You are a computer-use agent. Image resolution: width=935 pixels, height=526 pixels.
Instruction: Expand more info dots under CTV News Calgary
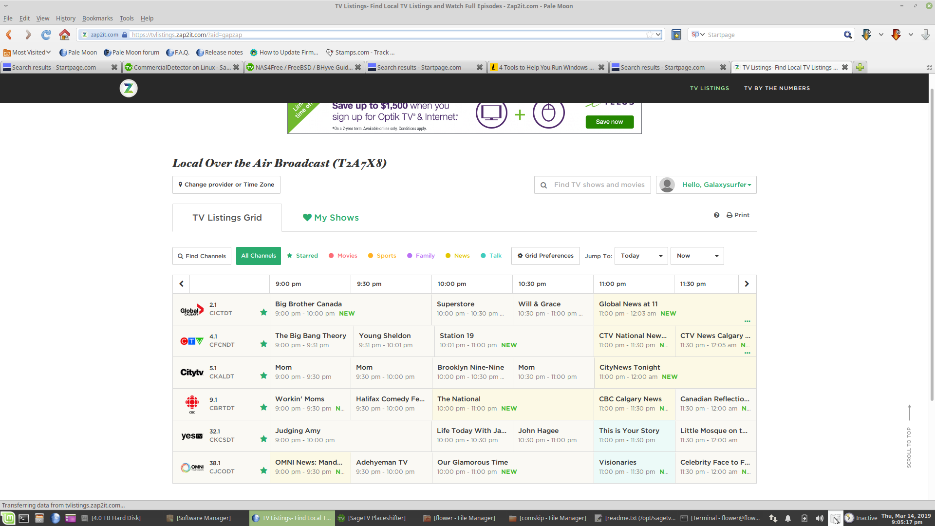748,353
